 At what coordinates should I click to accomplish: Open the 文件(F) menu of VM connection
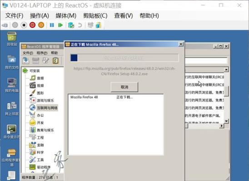click(x=14, y=16)
